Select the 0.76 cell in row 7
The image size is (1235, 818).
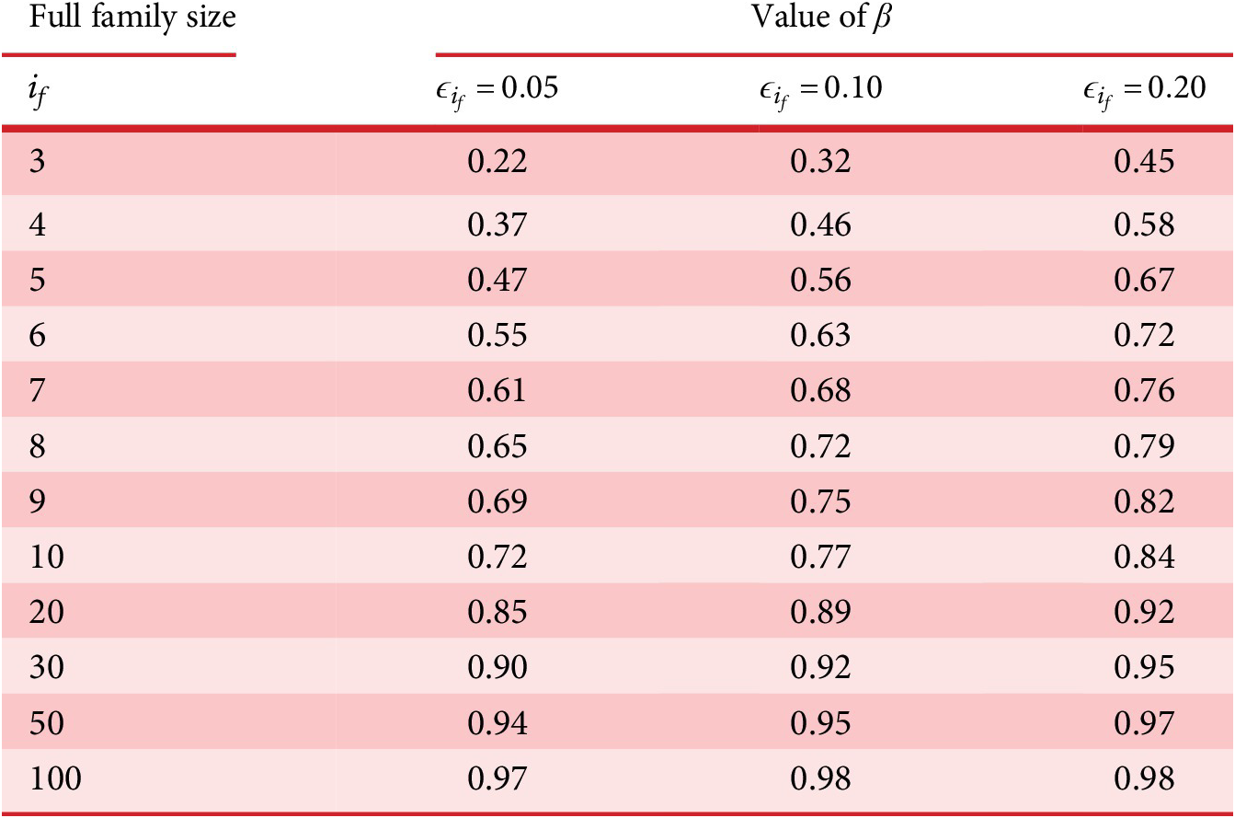click(1144, 391)
